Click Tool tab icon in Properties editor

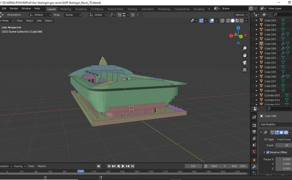click(254, 117)
